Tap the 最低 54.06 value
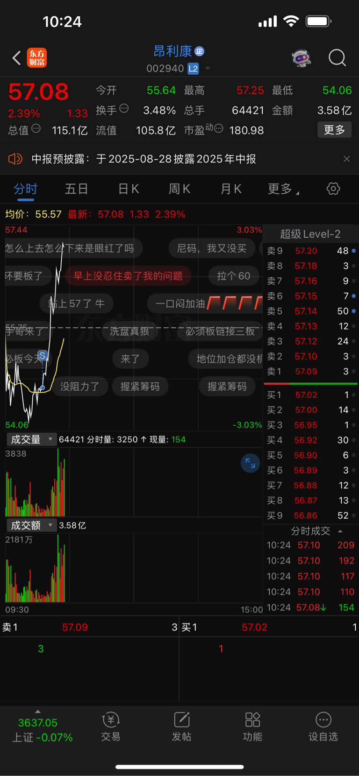 337,90
